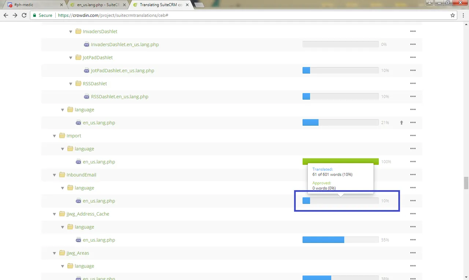This screenshot has height=280, width=469.
Task: Open en_us.lang.php at 100% under Import
Action: click(x=99, y=162)
